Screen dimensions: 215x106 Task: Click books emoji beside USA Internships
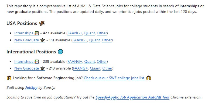tap(37, 33)
